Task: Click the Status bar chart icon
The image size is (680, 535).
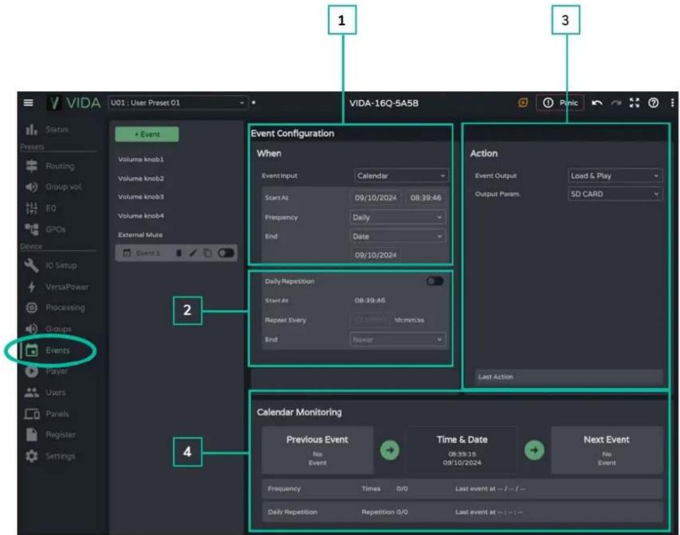Action: pos(31,129)
